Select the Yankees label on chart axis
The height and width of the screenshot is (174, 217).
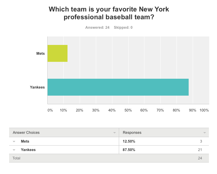pyautogui.click(x=37, y=88)
